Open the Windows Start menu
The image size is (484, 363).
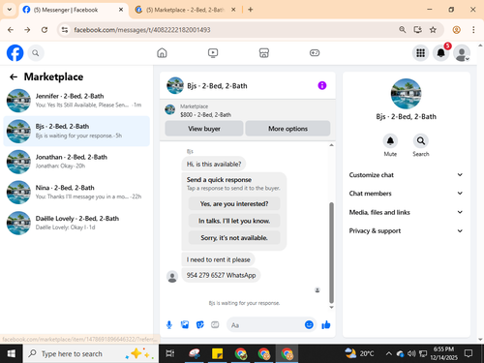[12, 353]
